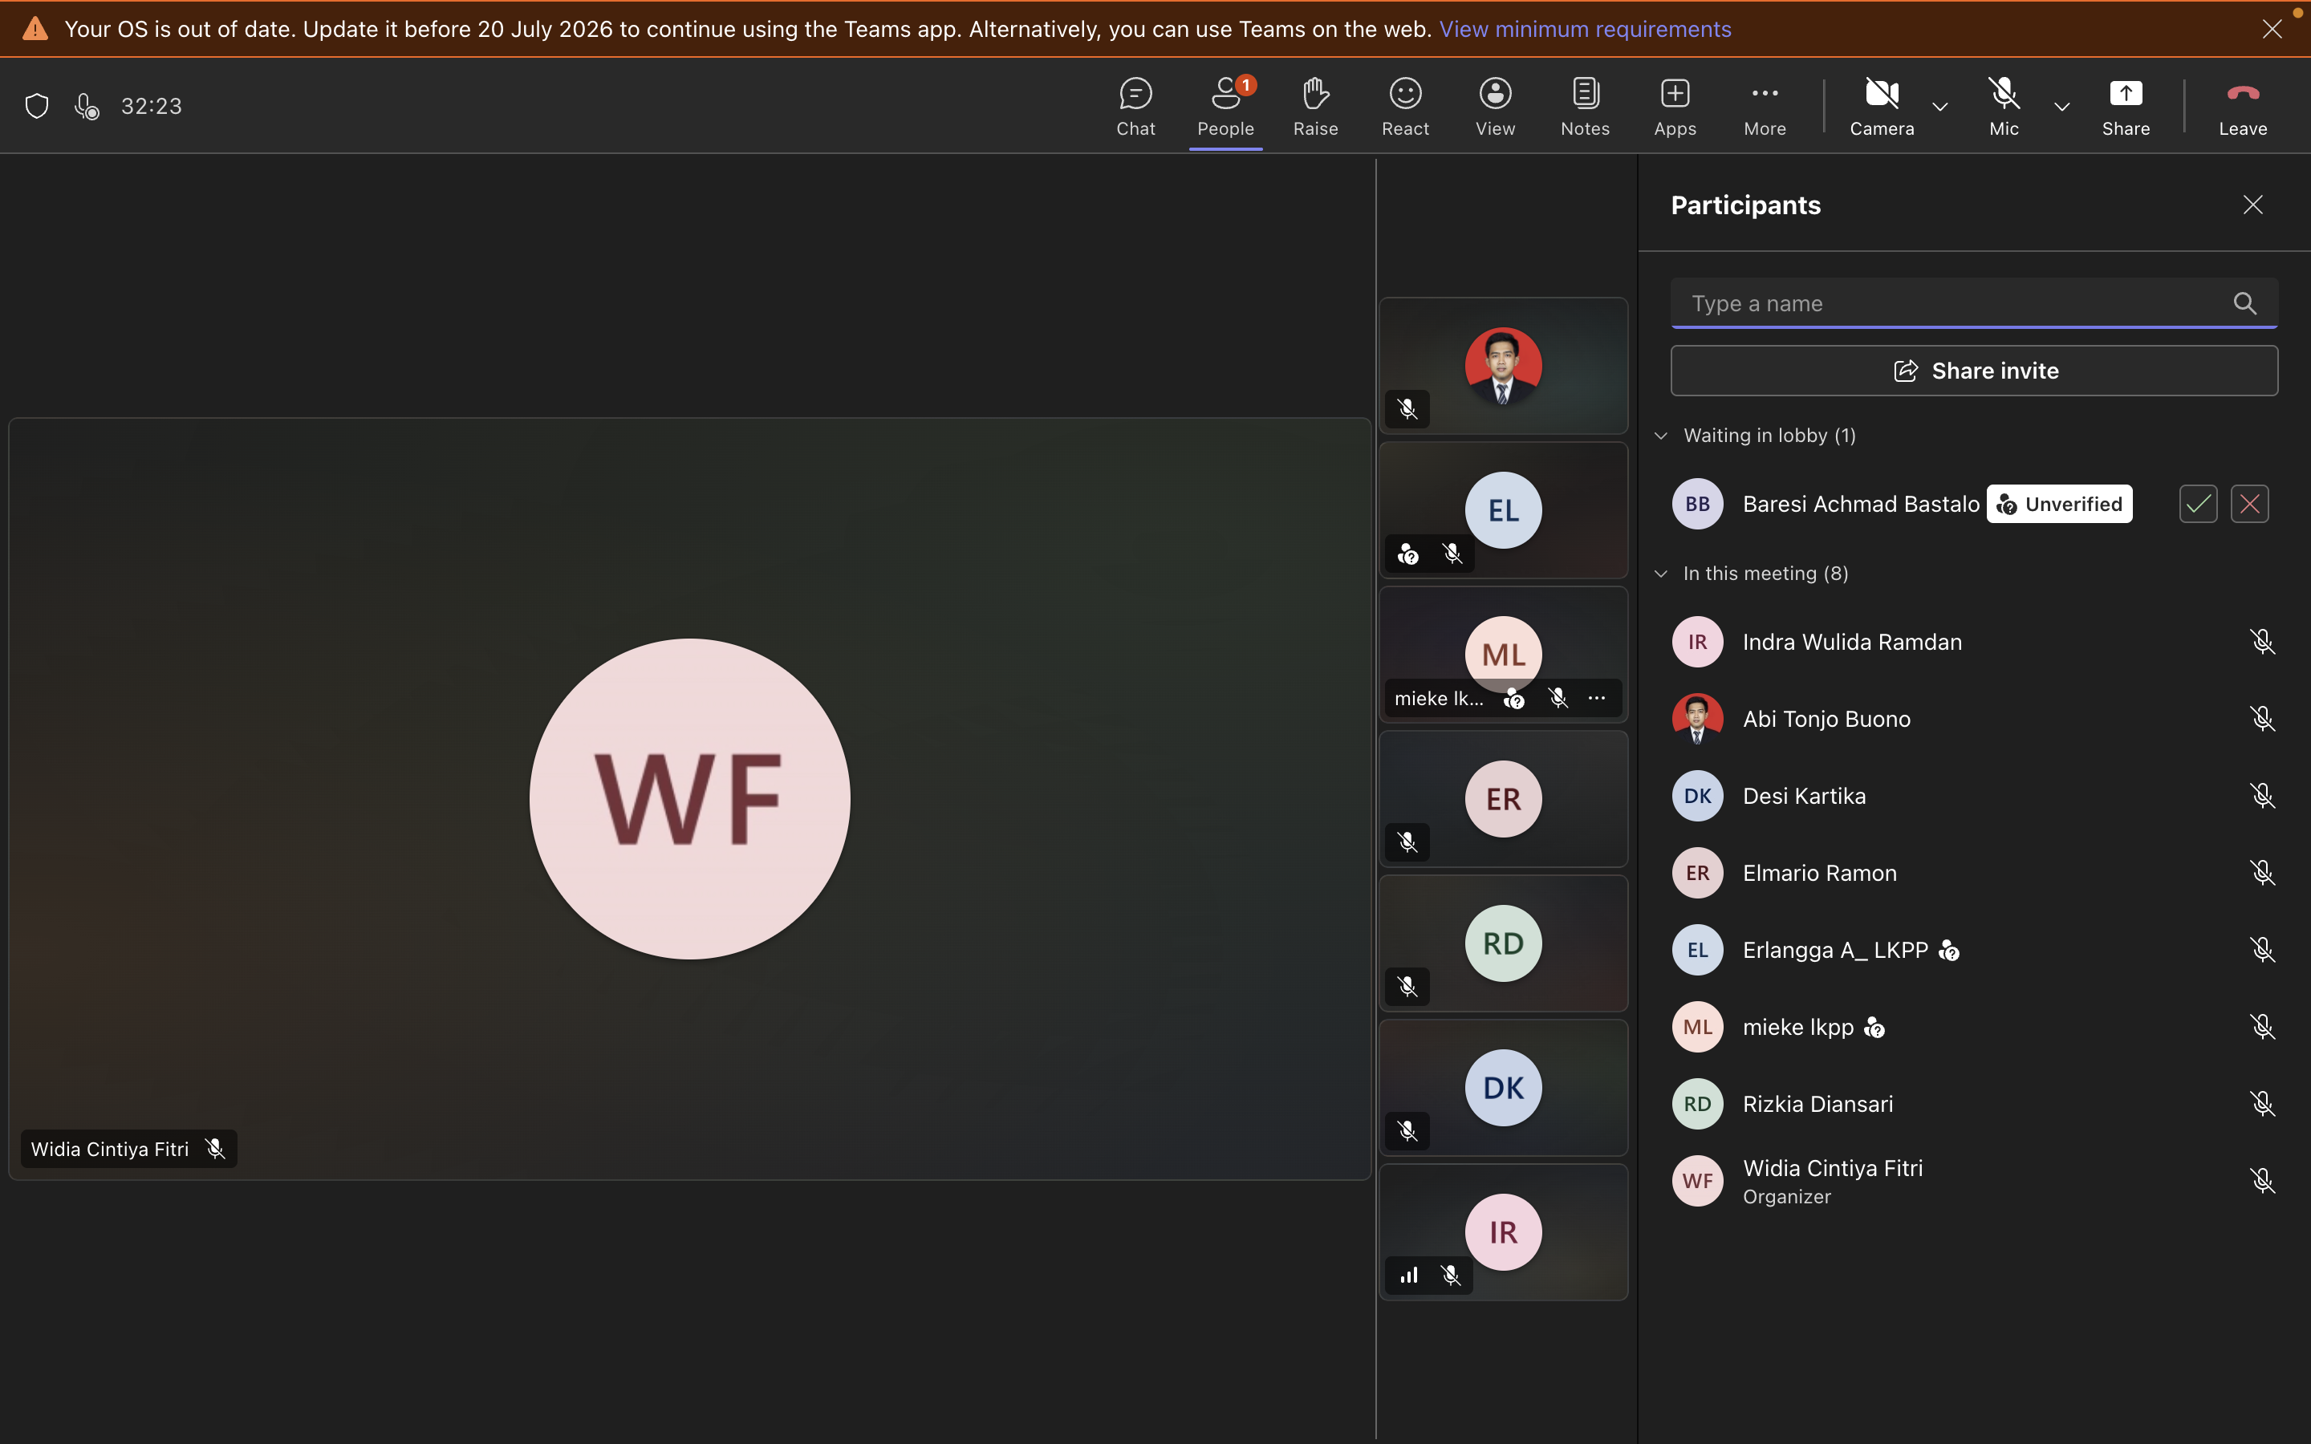Select Rizkia Diansari participant row
Screen dimensions: 2311x1444
tap(1974, 1103)
